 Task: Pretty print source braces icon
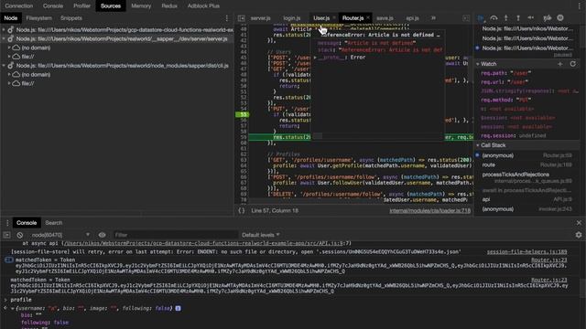pos(242,211)
